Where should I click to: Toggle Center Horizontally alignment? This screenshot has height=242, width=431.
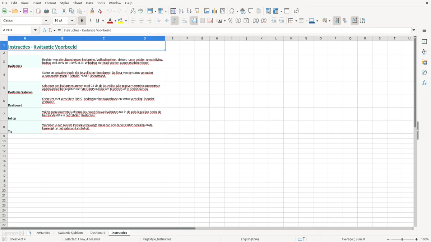141,21
